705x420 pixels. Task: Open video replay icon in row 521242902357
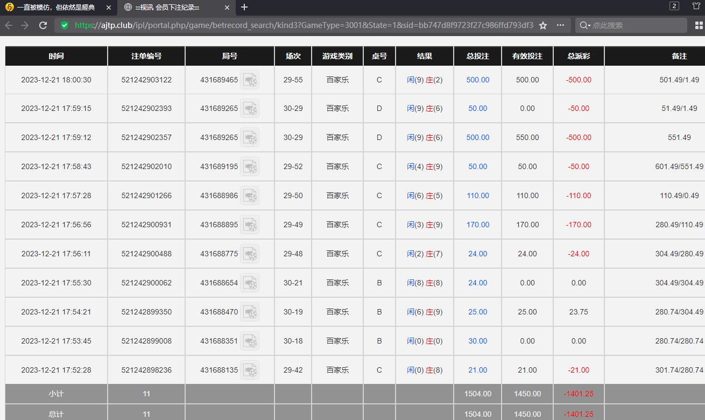(x=250, y=137)
